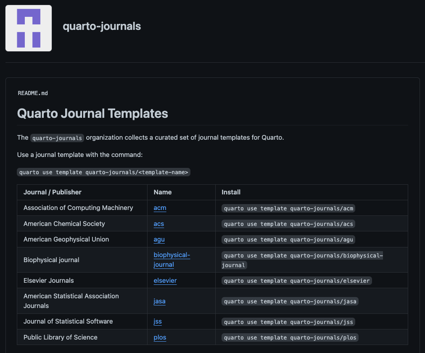
Task: Open the acm template link
Action: click(x=160, y=208)
